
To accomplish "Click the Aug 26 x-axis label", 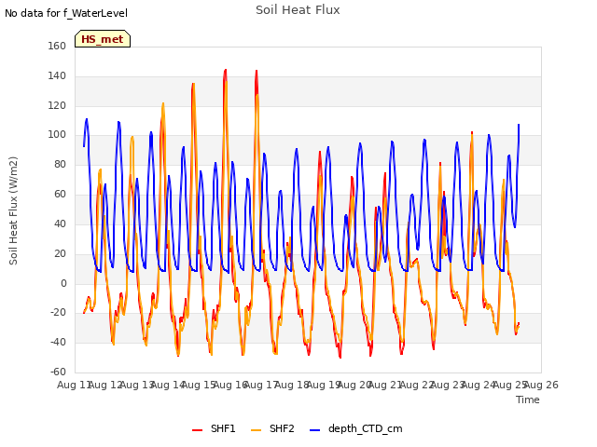I will tap(541, 385).
